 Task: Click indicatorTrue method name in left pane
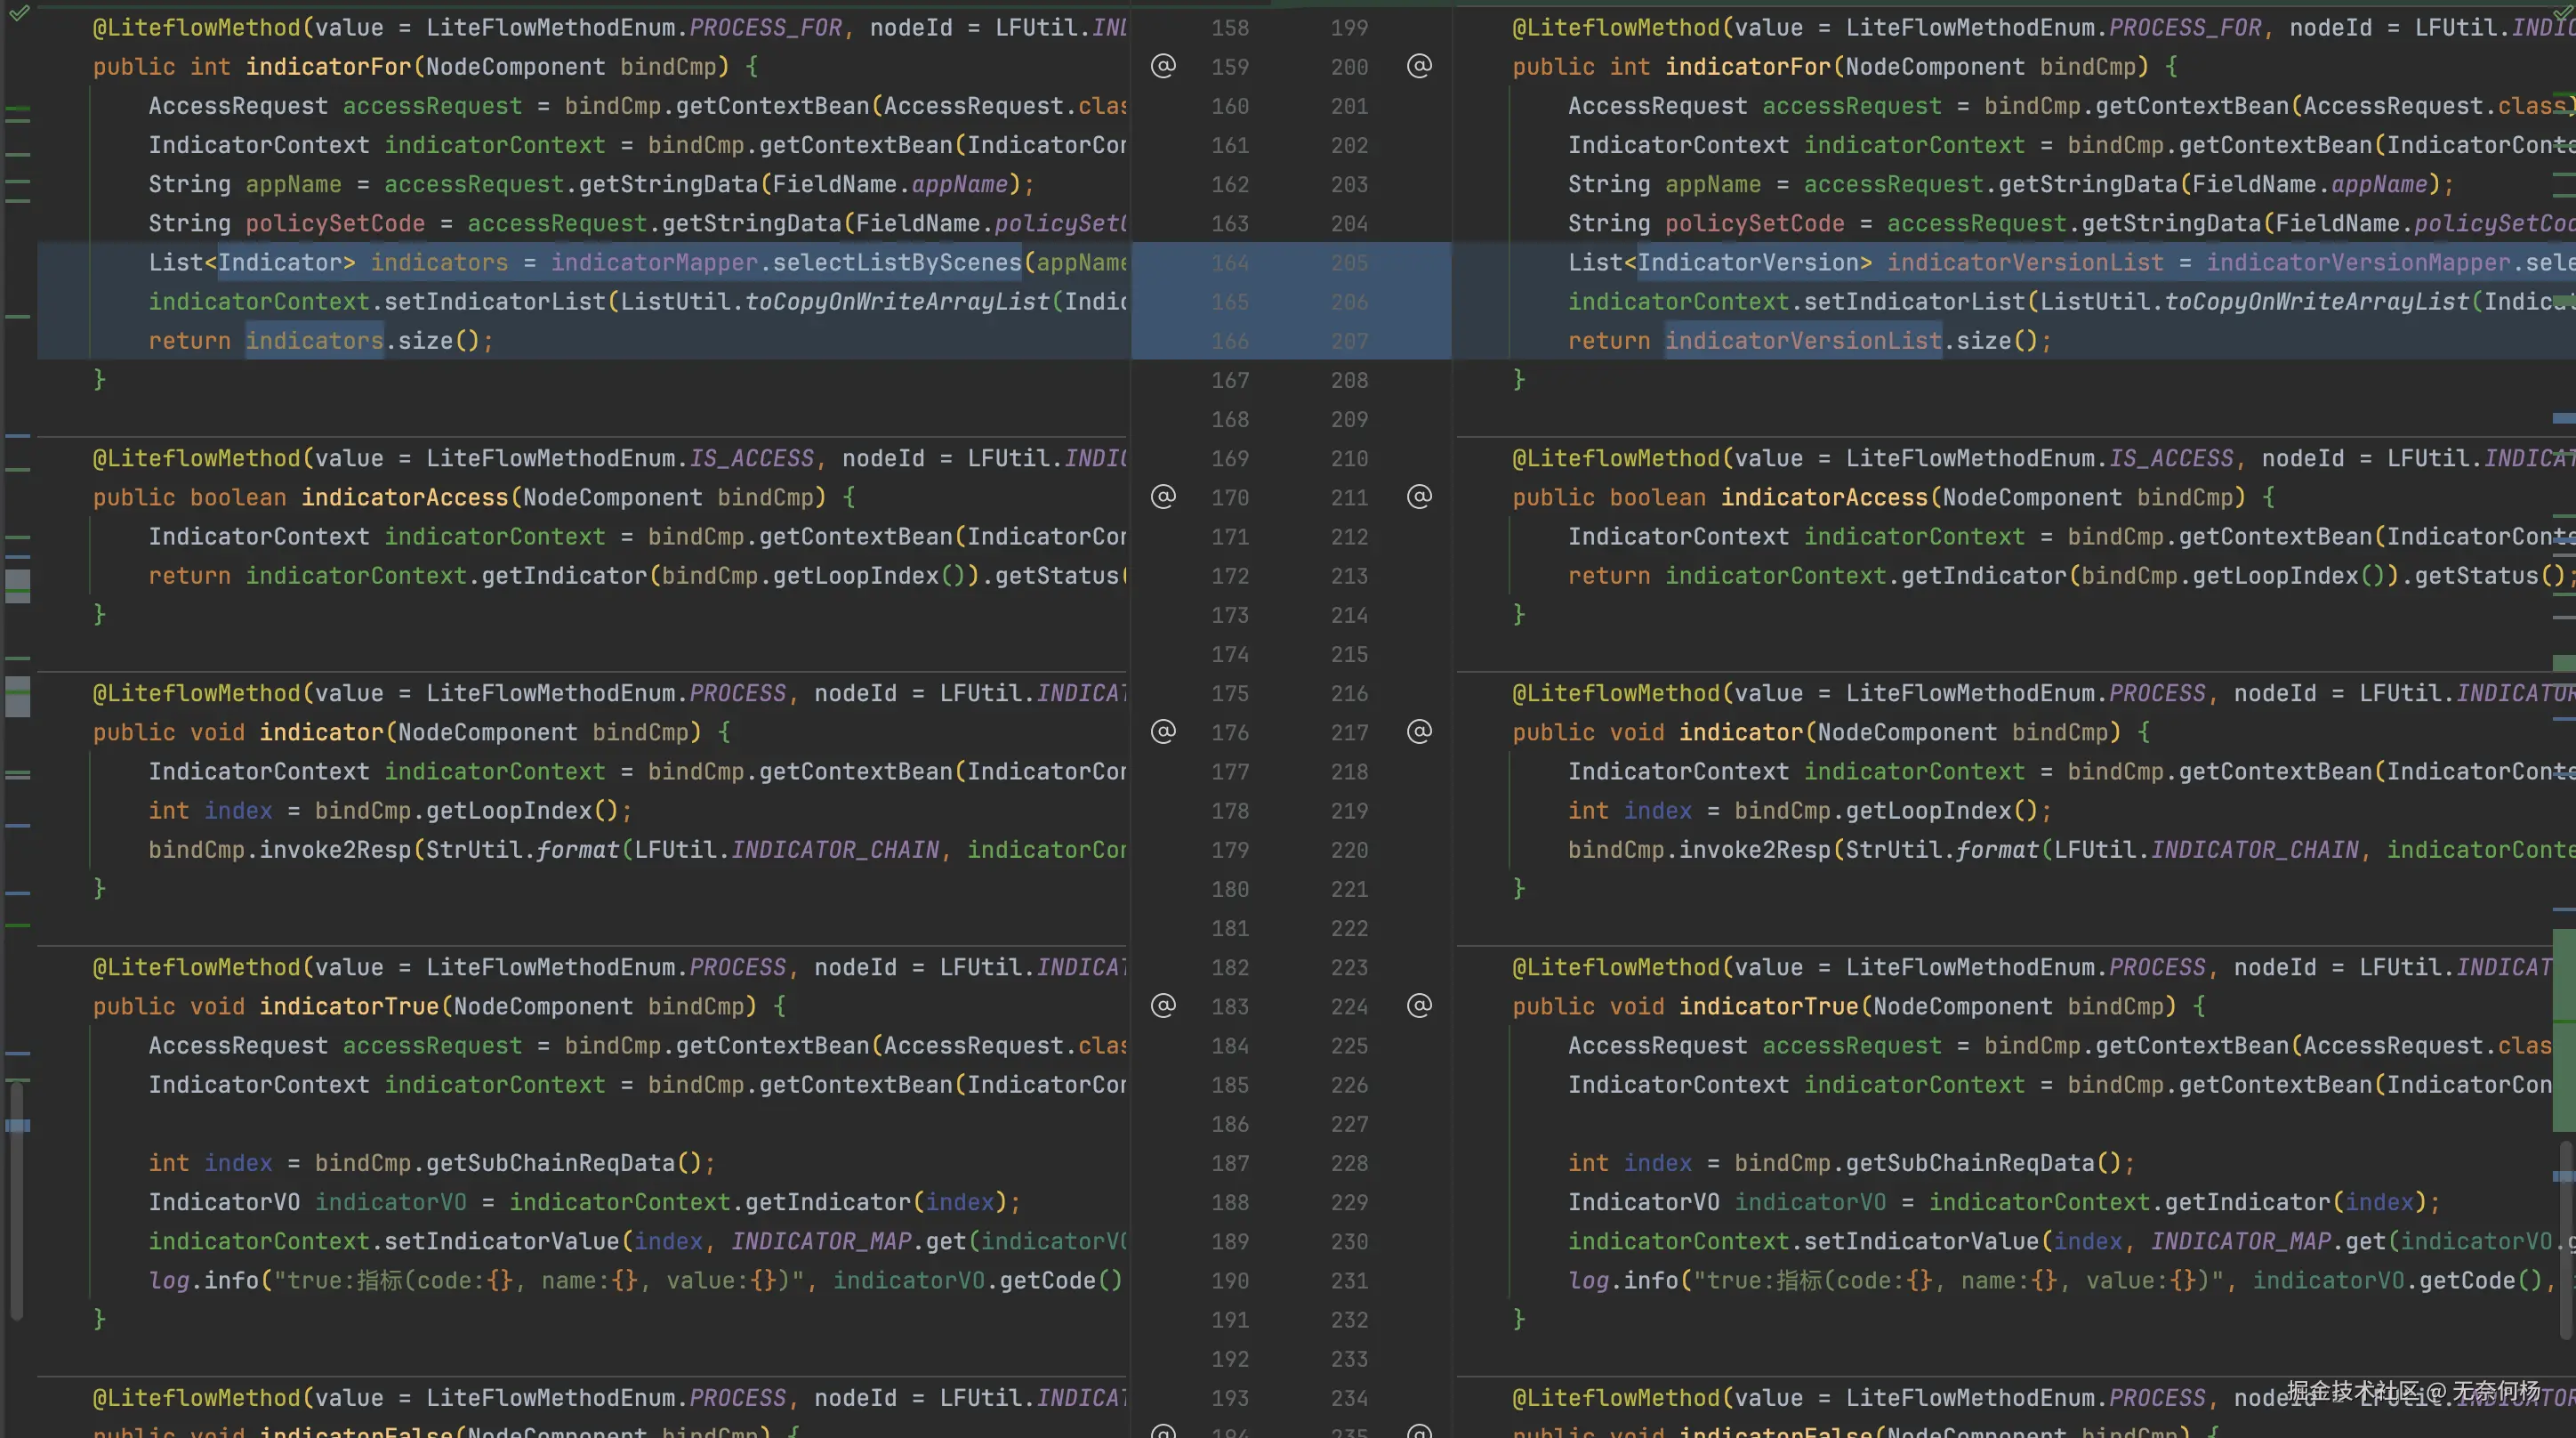point(348,1006)
